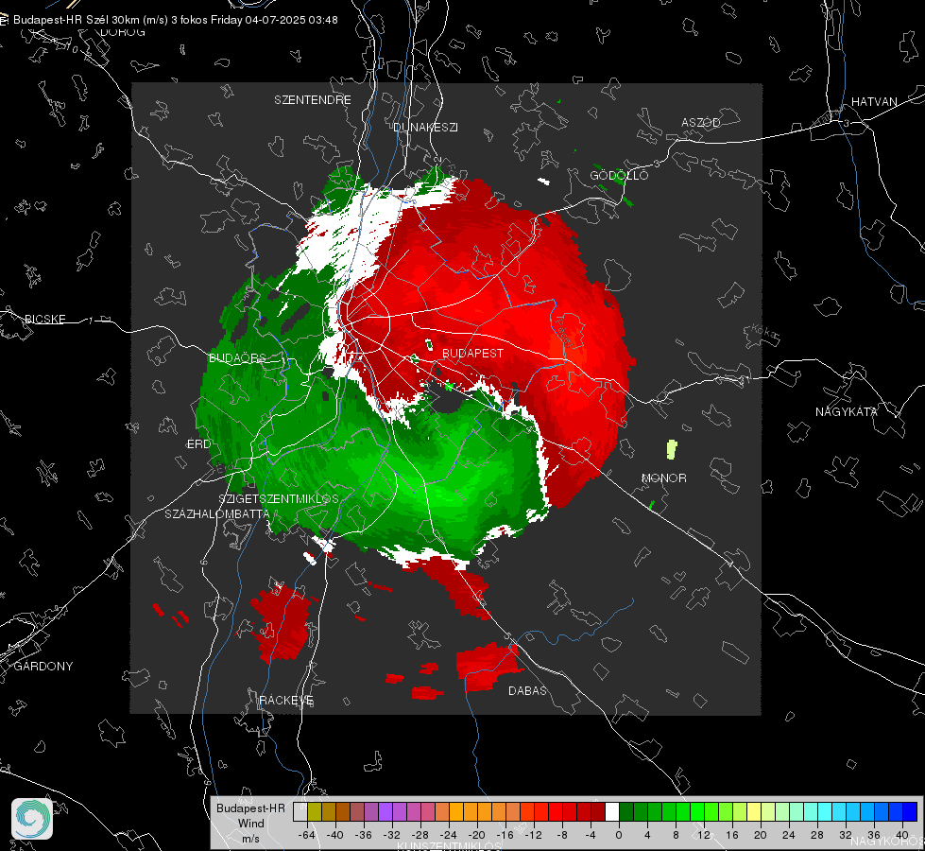This screenshot has height=851, width=925.
Task: Click the BUDAPEST city label
Action: pos(472,353)
